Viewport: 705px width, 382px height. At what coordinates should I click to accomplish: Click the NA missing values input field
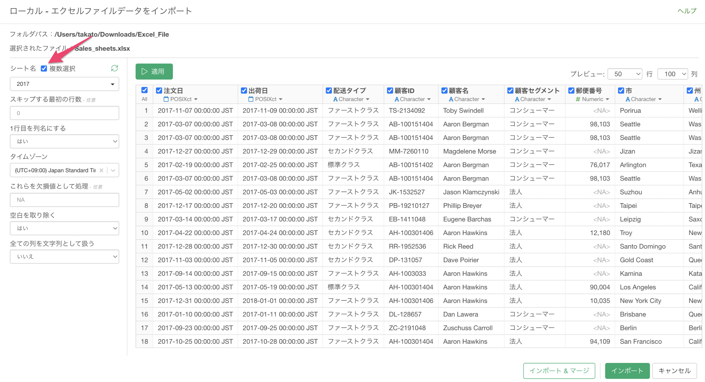point(64,200)
